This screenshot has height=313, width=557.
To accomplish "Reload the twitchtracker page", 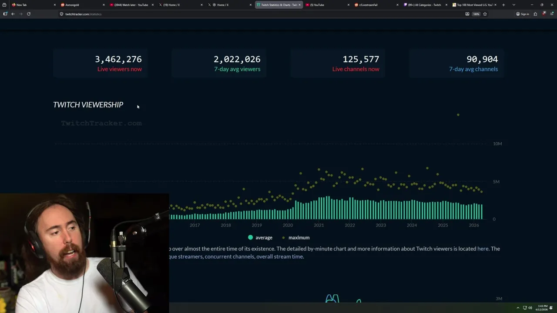I will click(29, 14).
